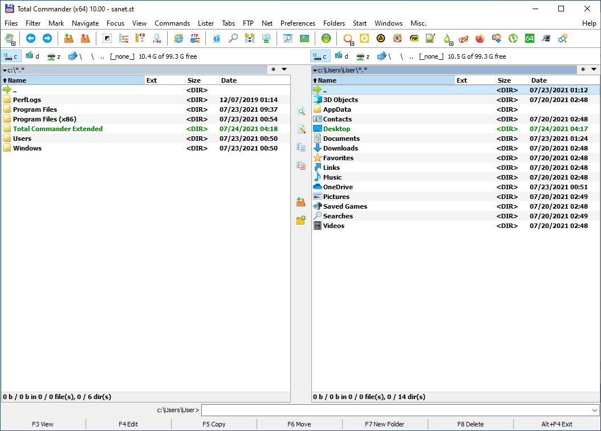The width and height of the screenshot is (601, 431).
Task: Click the KB directory size icon
Action: 140,38
